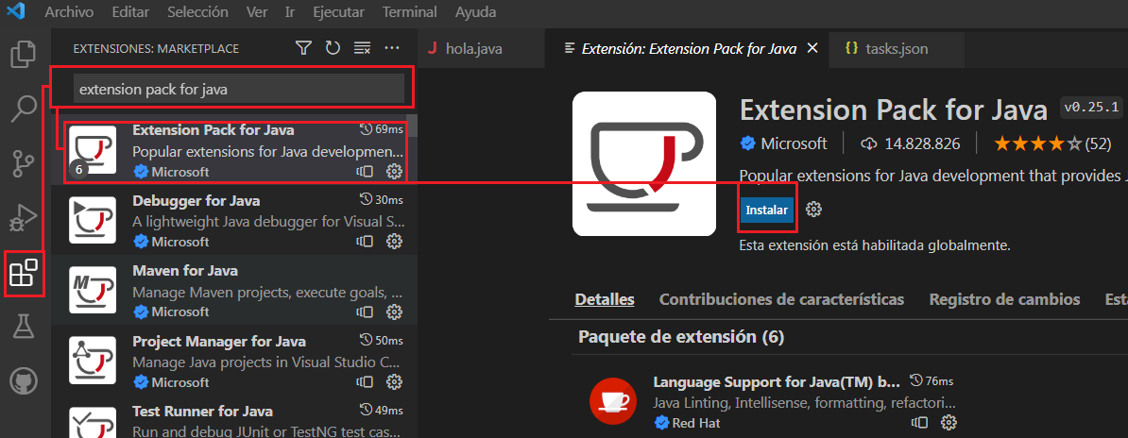Image resolution: width=1128 pixels, height=438 pixels.
Task: Open the Ejecutar menu
Action: click(x=339, y=12)
